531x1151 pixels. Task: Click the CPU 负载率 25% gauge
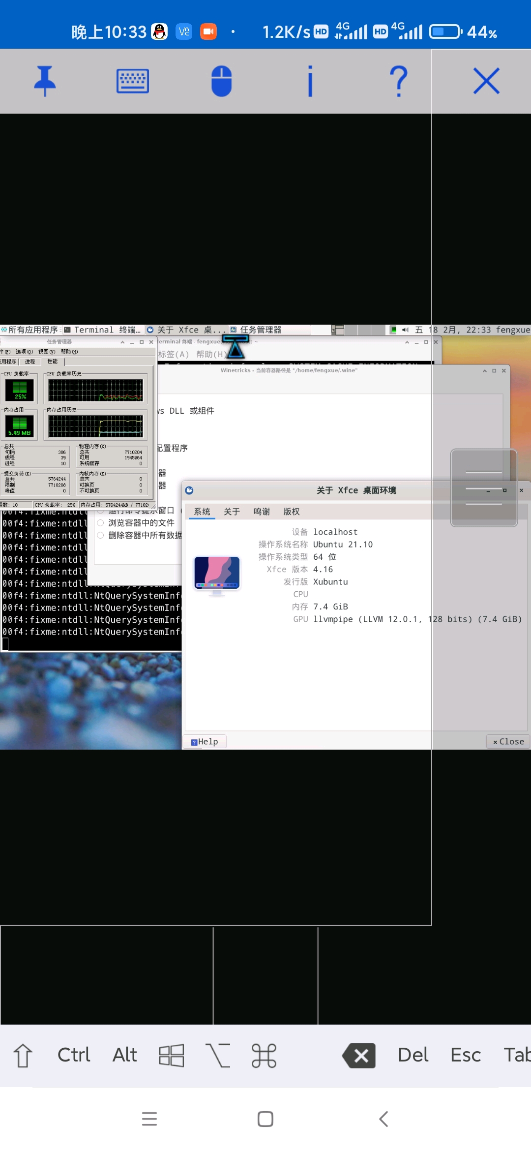point(20,390)
